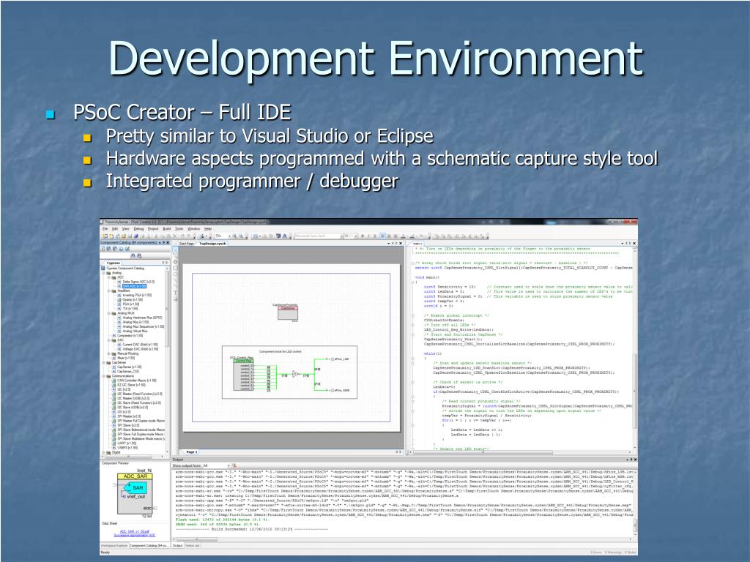This screenshot has height=562, width=750.
Task: Close the Component Catalog panel
Action: pyautogui.click(x=168, y=243)
